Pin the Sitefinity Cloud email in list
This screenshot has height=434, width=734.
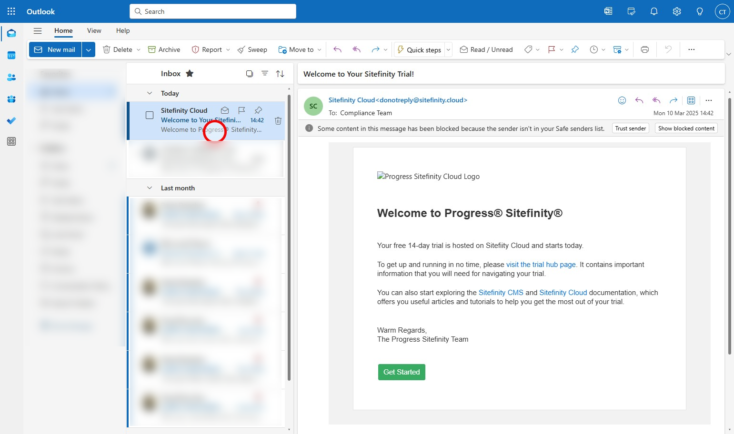(x=258, y=110)
